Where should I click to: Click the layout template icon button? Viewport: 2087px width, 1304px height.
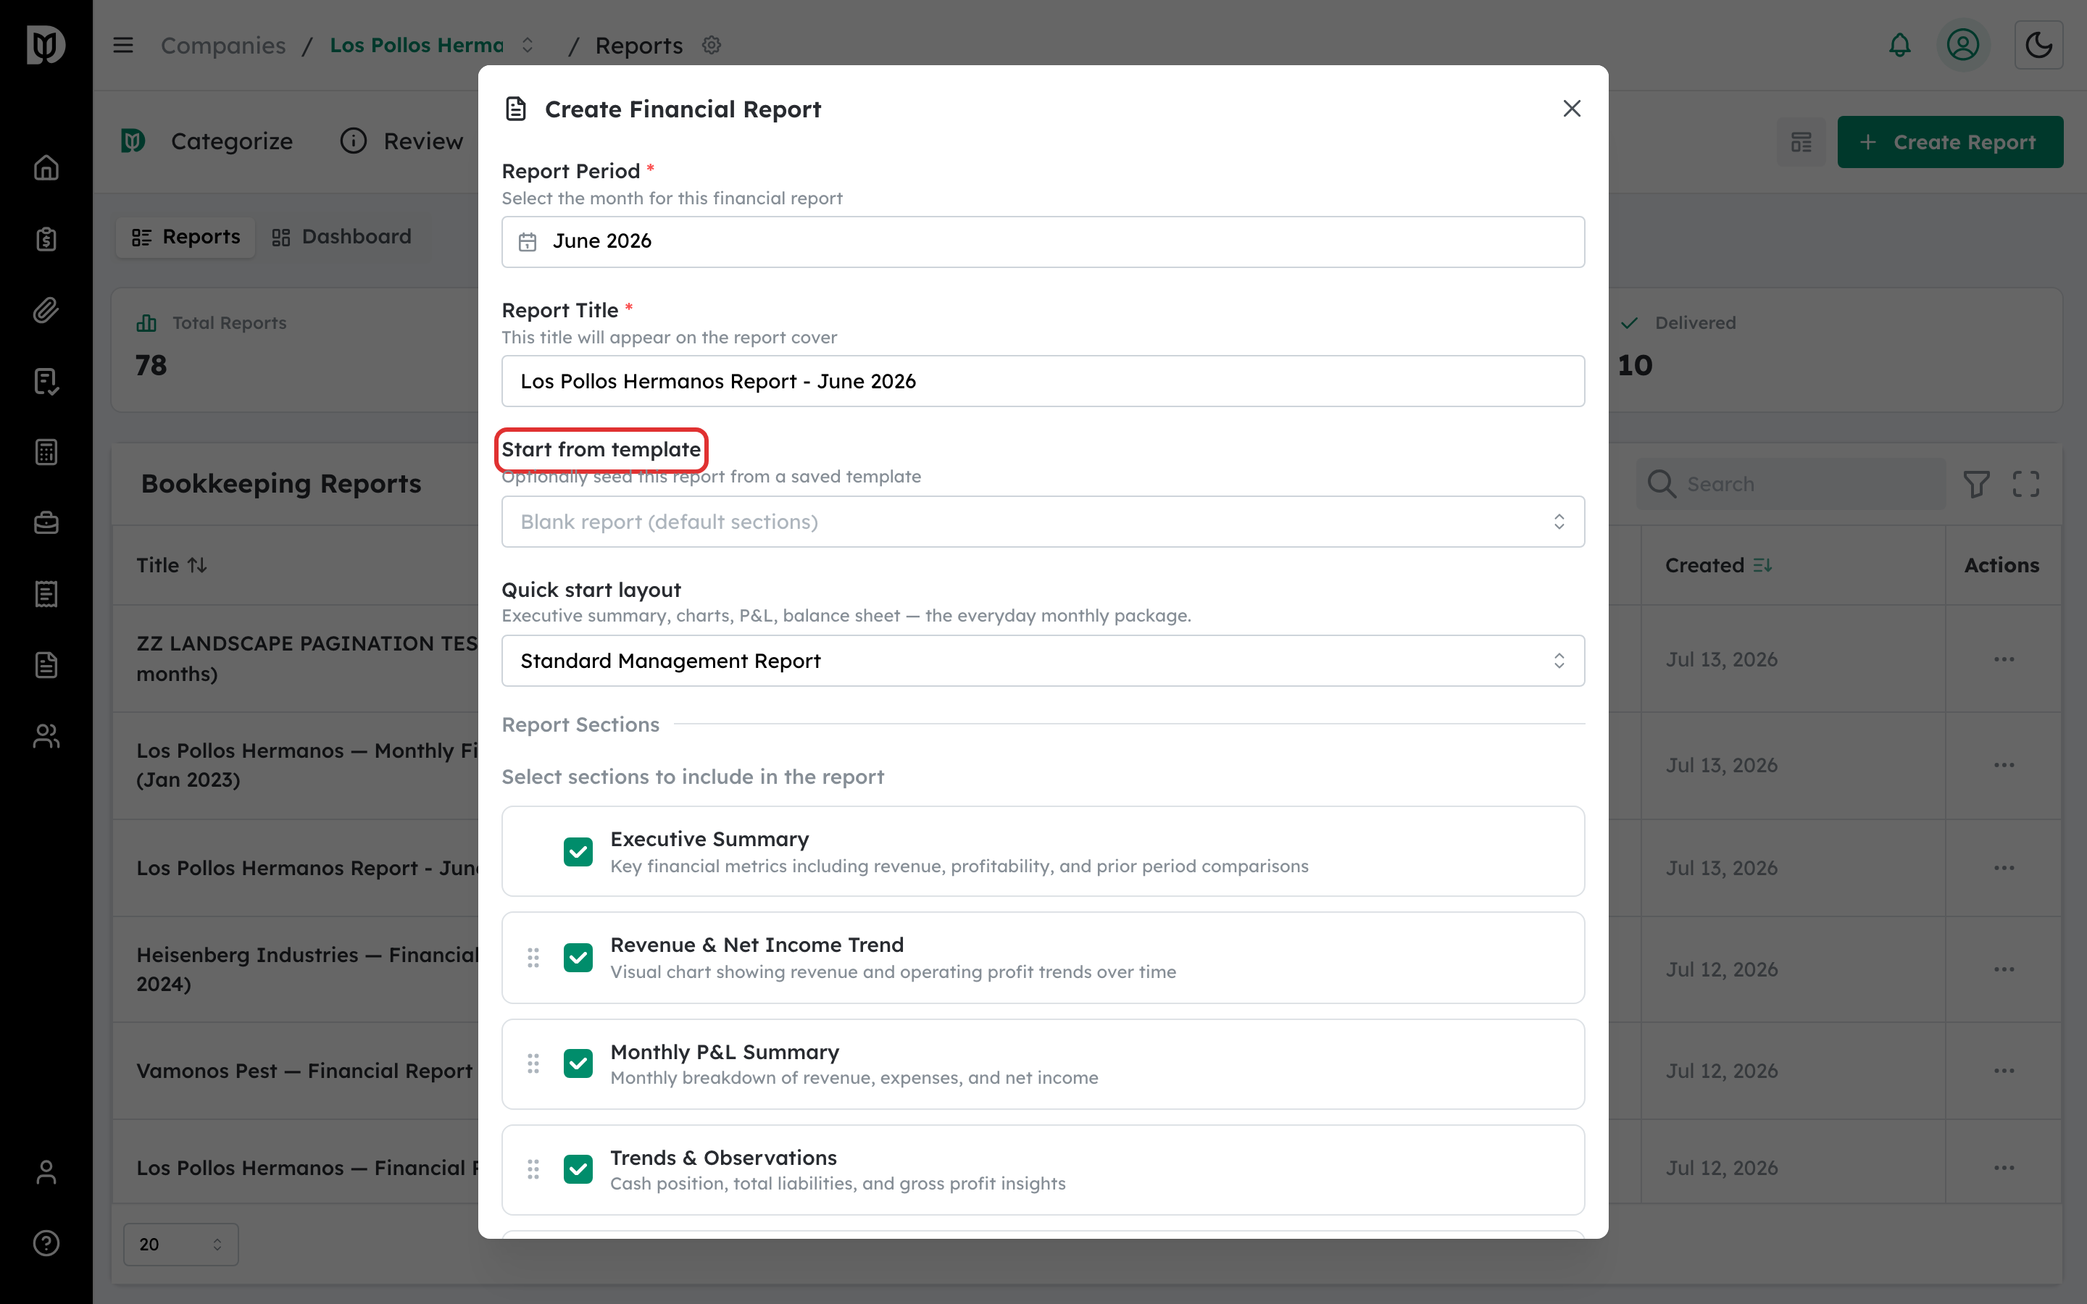coord(1801,142)
